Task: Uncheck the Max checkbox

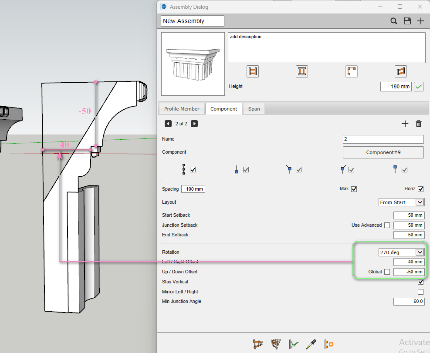Action: click(354, 189)
